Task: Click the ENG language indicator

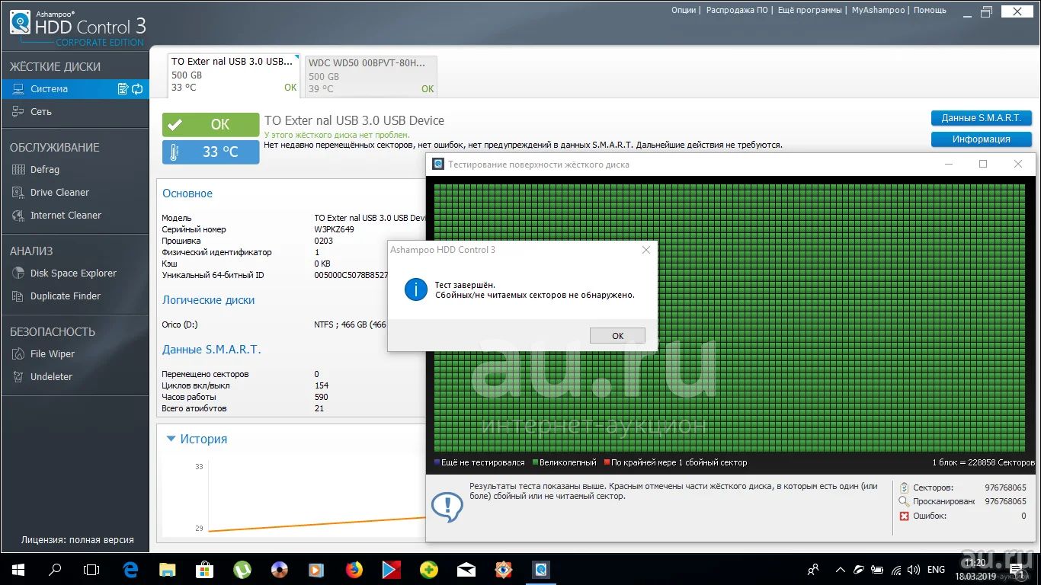Action: pos(936,569)
